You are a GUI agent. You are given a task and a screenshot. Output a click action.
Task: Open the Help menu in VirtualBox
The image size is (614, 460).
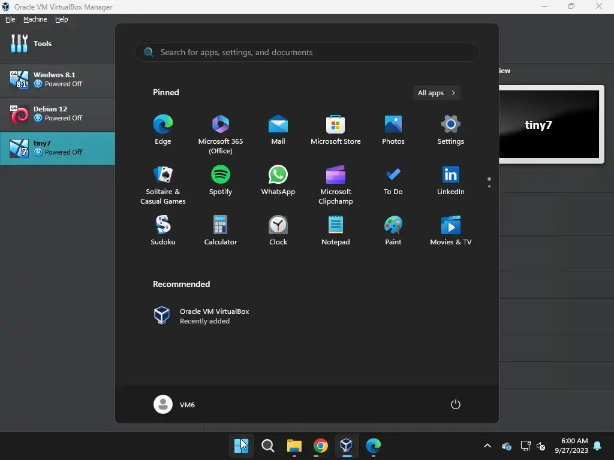(x=62, y=19)
